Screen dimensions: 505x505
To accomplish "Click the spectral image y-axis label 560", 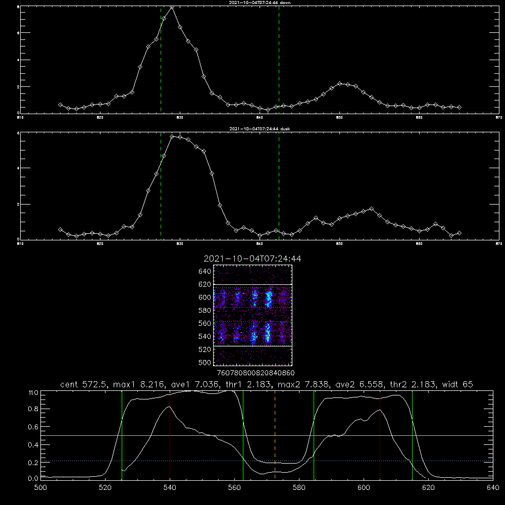I will click(205, 323).
